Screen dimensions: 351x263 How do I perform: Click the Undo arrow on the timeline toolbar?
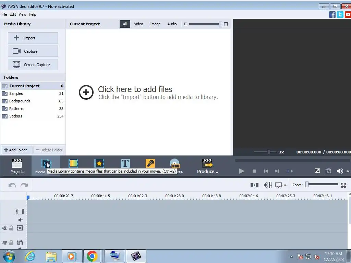pos(12,185)
